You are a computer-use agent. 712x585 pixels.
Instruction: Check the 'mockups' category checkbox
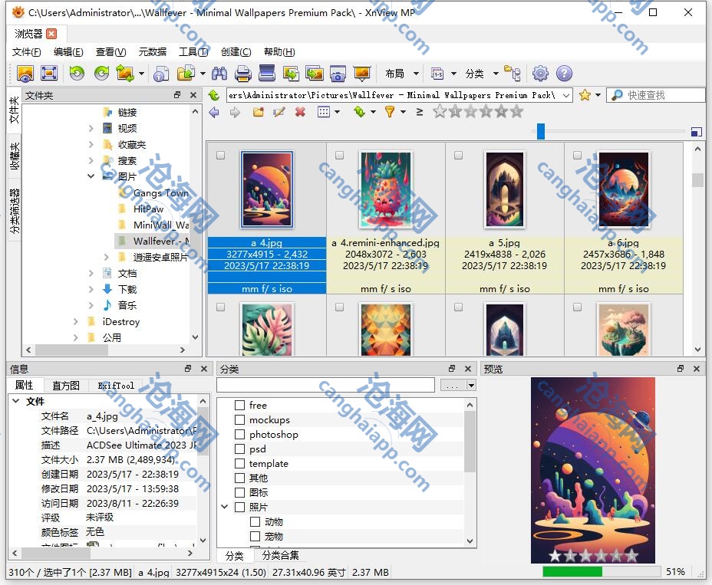tap(240, 420)
